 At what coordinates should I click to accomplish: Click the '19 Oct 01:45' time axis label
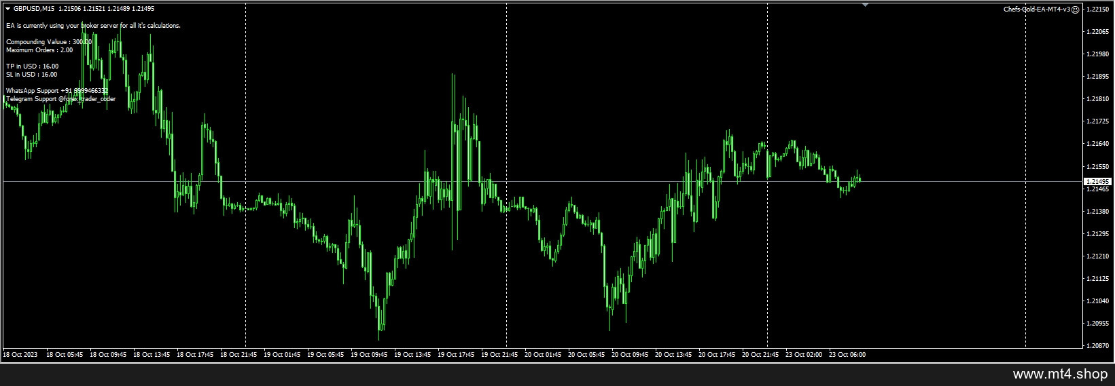click(x=282, y=354)
